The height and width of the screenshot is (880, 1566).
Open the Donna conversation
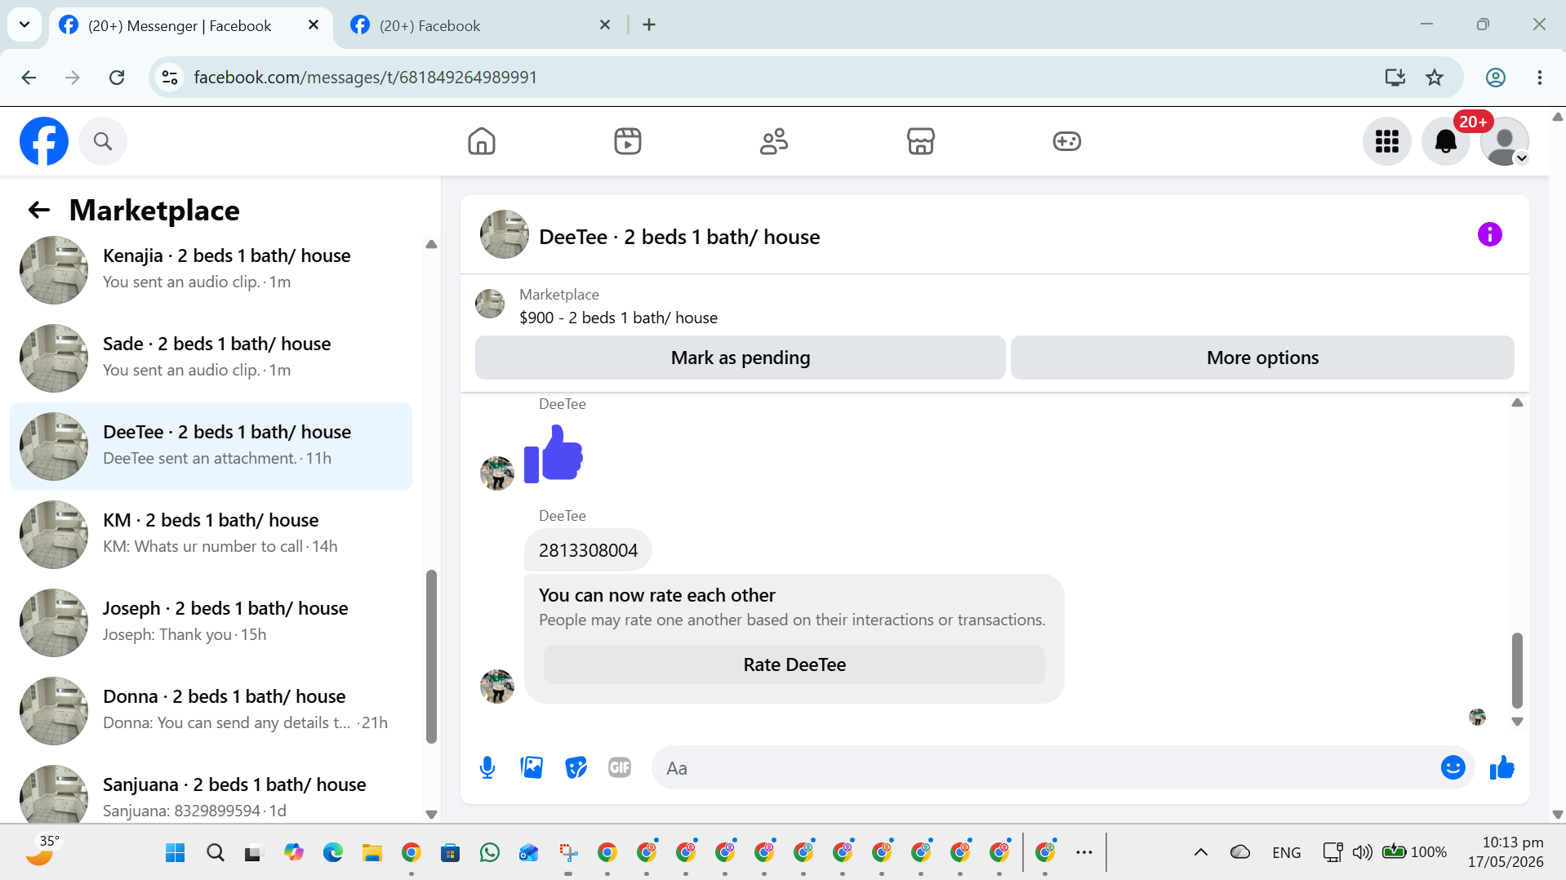click(211, 711)
